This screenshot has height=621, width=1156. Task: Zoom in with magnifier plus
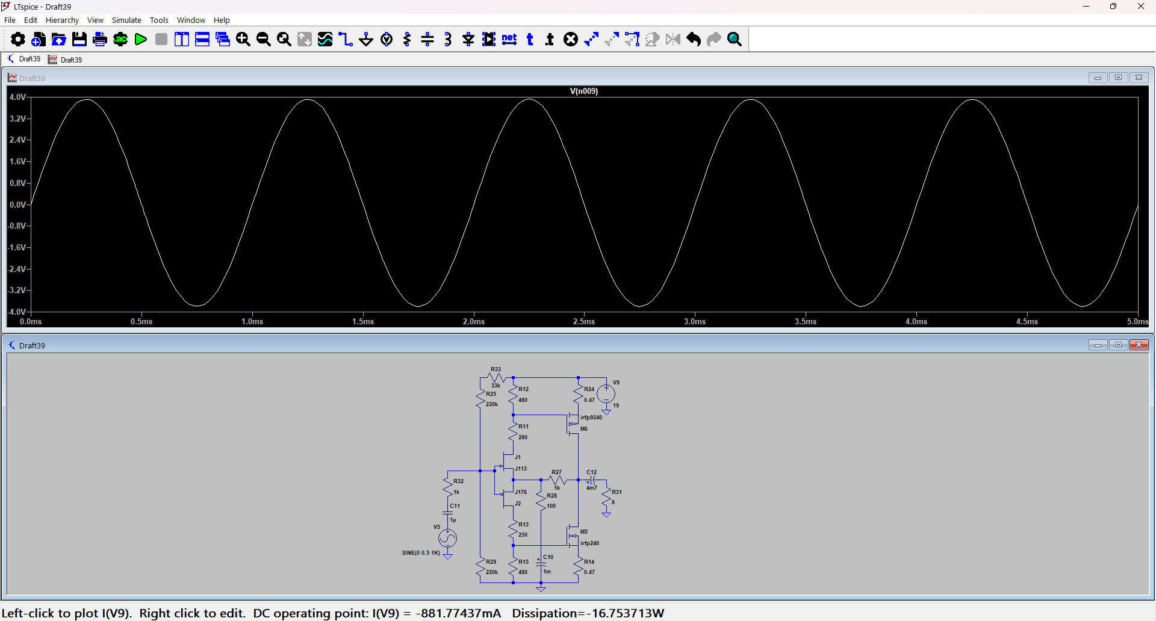pos(243,40)
